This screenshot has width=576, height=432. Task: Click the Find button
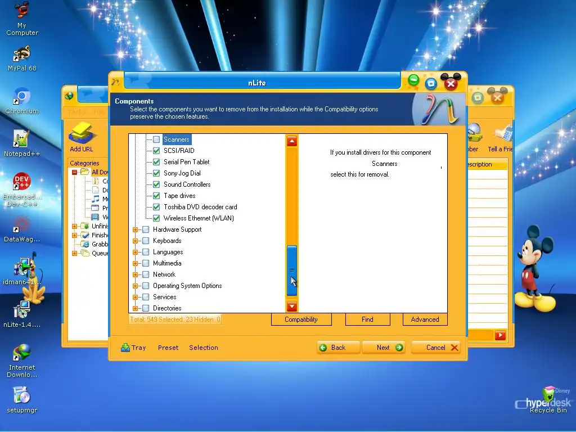click(x=367, y=319)
